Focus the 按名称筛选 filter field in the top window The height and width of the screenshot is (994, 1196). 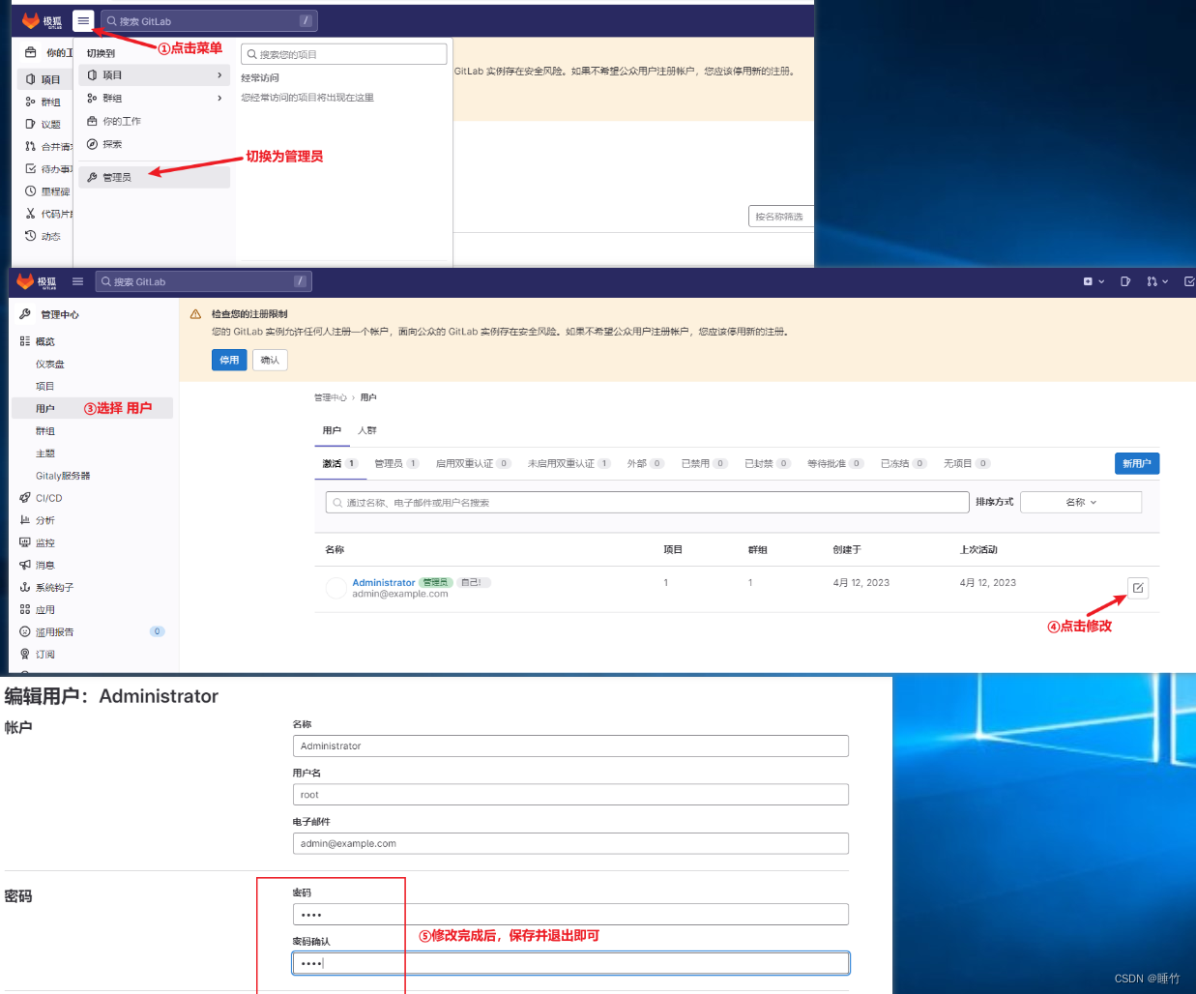pyautogui.click(x=781, y=217)
